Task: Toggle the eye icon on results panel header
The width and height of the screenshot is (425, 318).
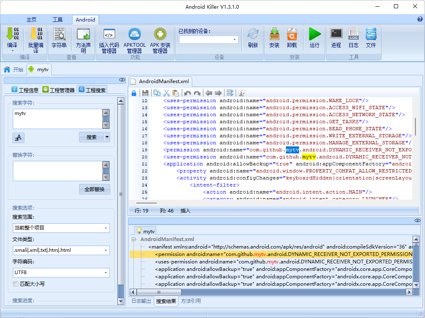Action: click(418, 220)
